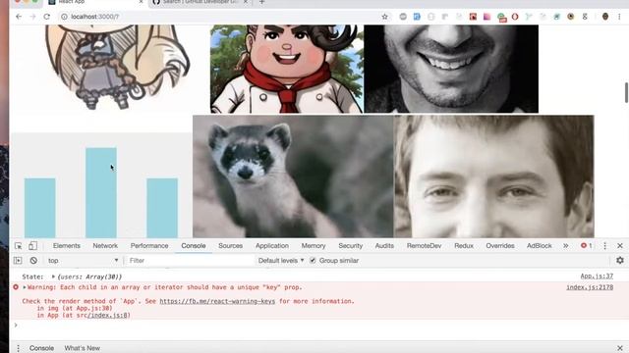Click the left blue chart bar
The image size is (629, 353).
click(39, 208)
